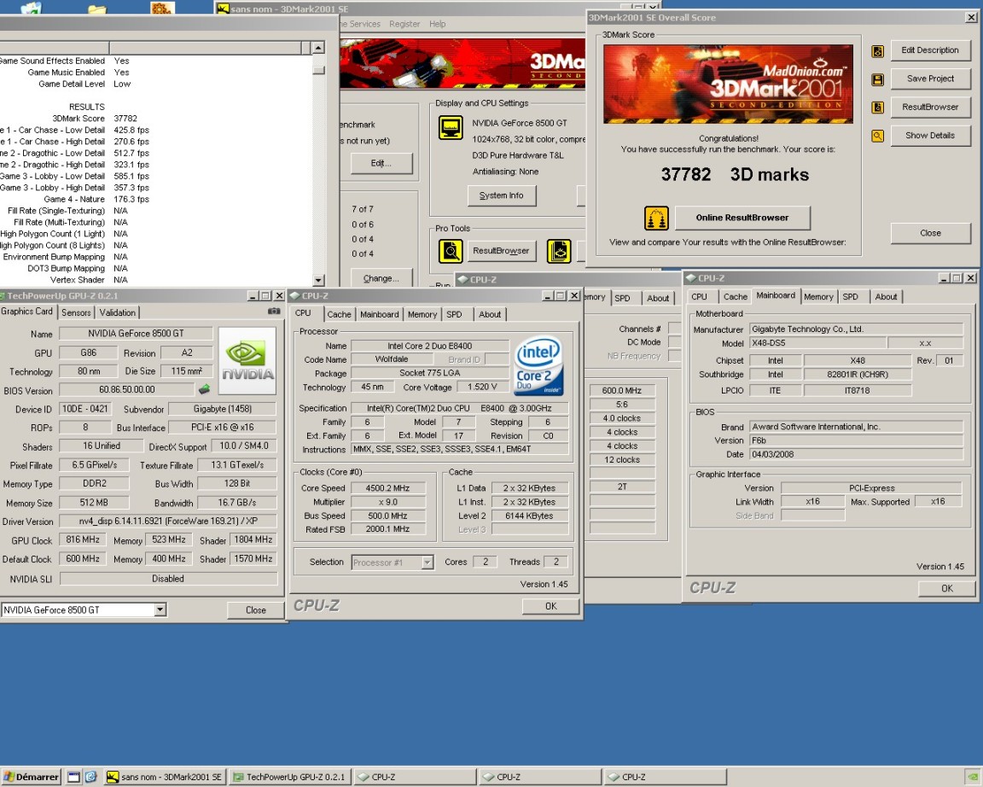Image resolution: width=983 pixels, height=787 pixels.
Task: Open SPD tab in center CPU-Z
Action: pos(455,314)
